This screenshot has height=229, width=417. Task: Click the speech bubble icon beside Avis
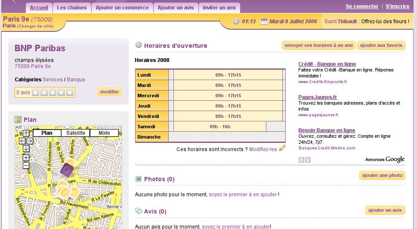[x=139, y=211]
